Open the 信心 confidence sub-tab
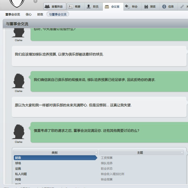This screenshot has width=188, height=188. pos(28,14)
